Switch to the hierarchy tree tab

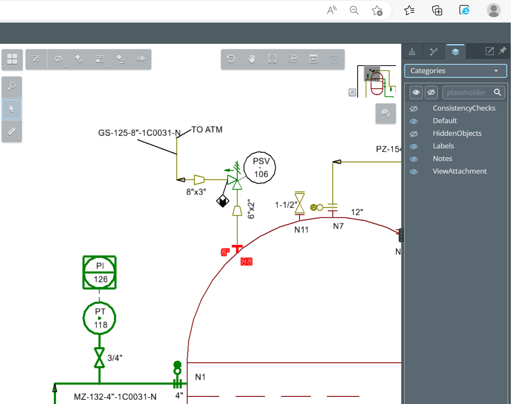click(412, 52)
